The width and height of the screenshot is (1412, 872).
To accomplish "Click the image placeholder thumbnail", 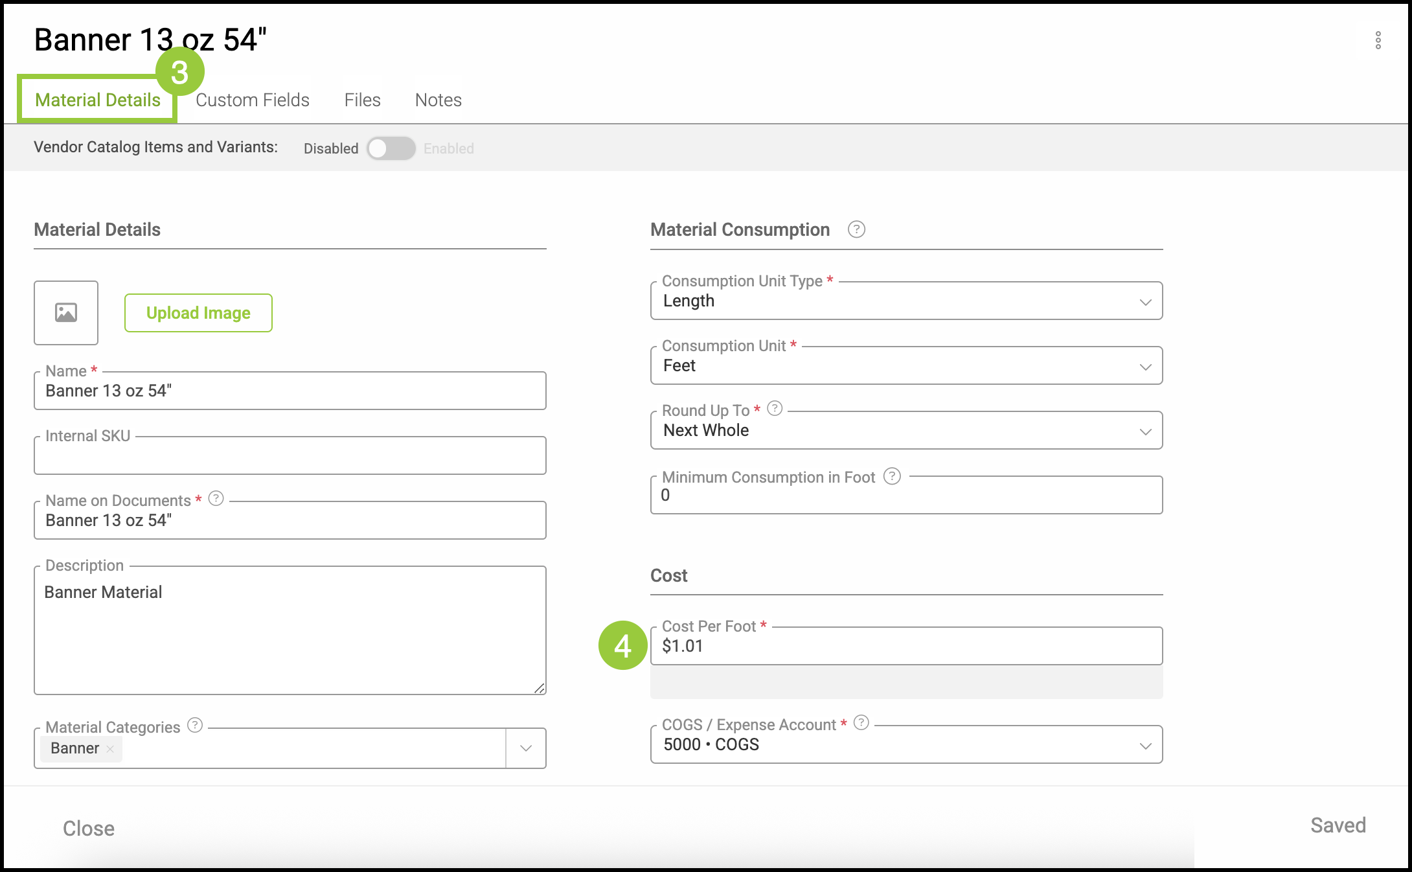I will 66,313.
